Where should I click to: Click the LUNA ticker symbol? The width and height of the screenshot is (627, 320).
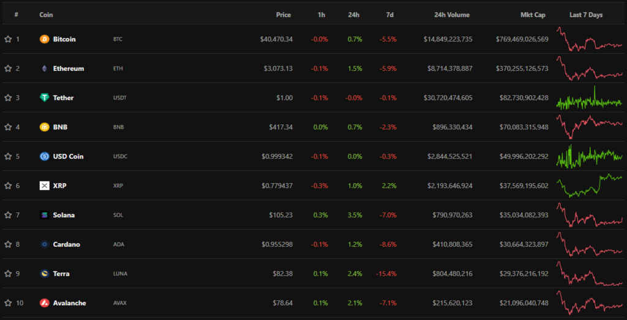point(121,274)
